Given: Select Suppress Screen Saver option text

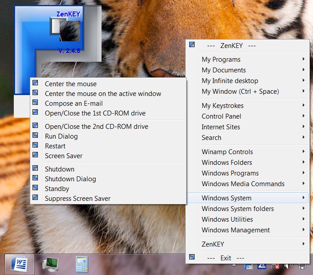Looking at the screenshot, I should [x=77, y=199].
